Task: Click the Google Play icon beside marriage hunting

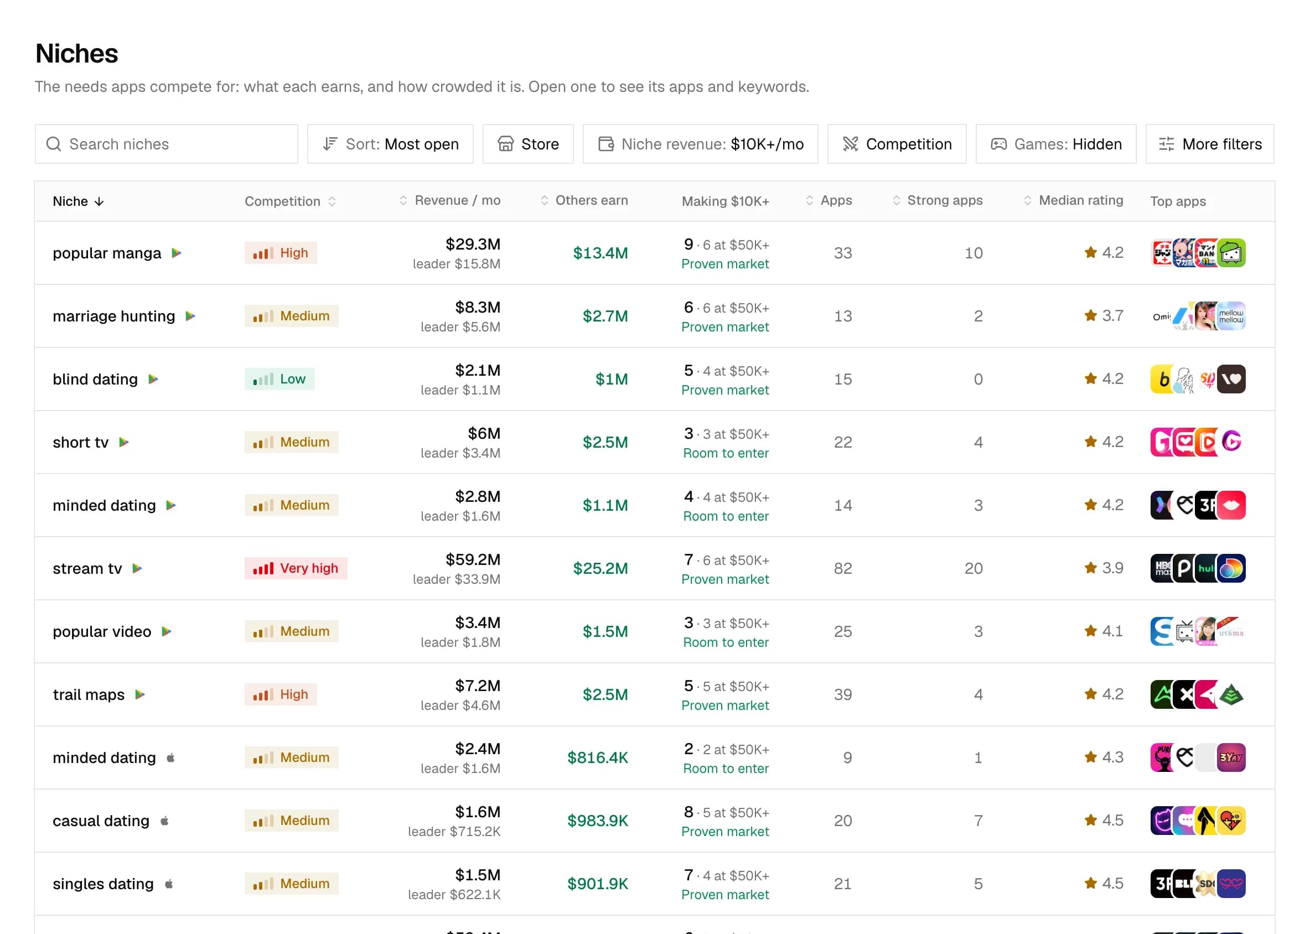Action: (190, 316)
